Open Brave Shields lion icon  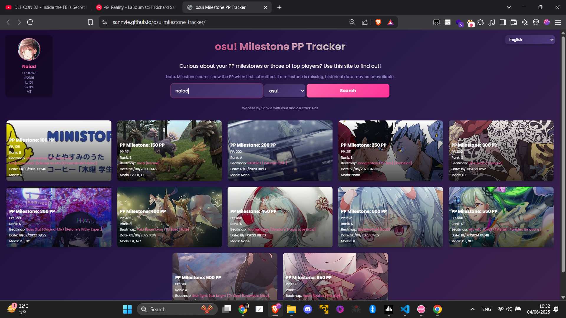click(x=378, y=22)
